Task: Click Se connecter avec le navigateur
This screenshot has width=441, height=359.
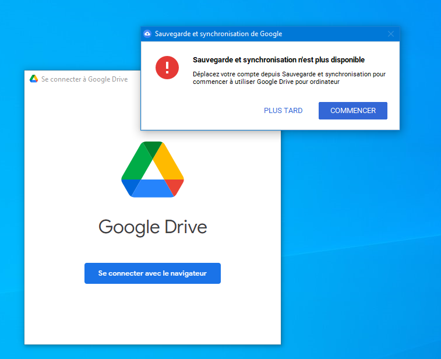Action: point(153,273)
